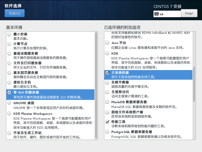Click the keyboard layout icon next to cn
202x152 pixels.
(157, 14)
